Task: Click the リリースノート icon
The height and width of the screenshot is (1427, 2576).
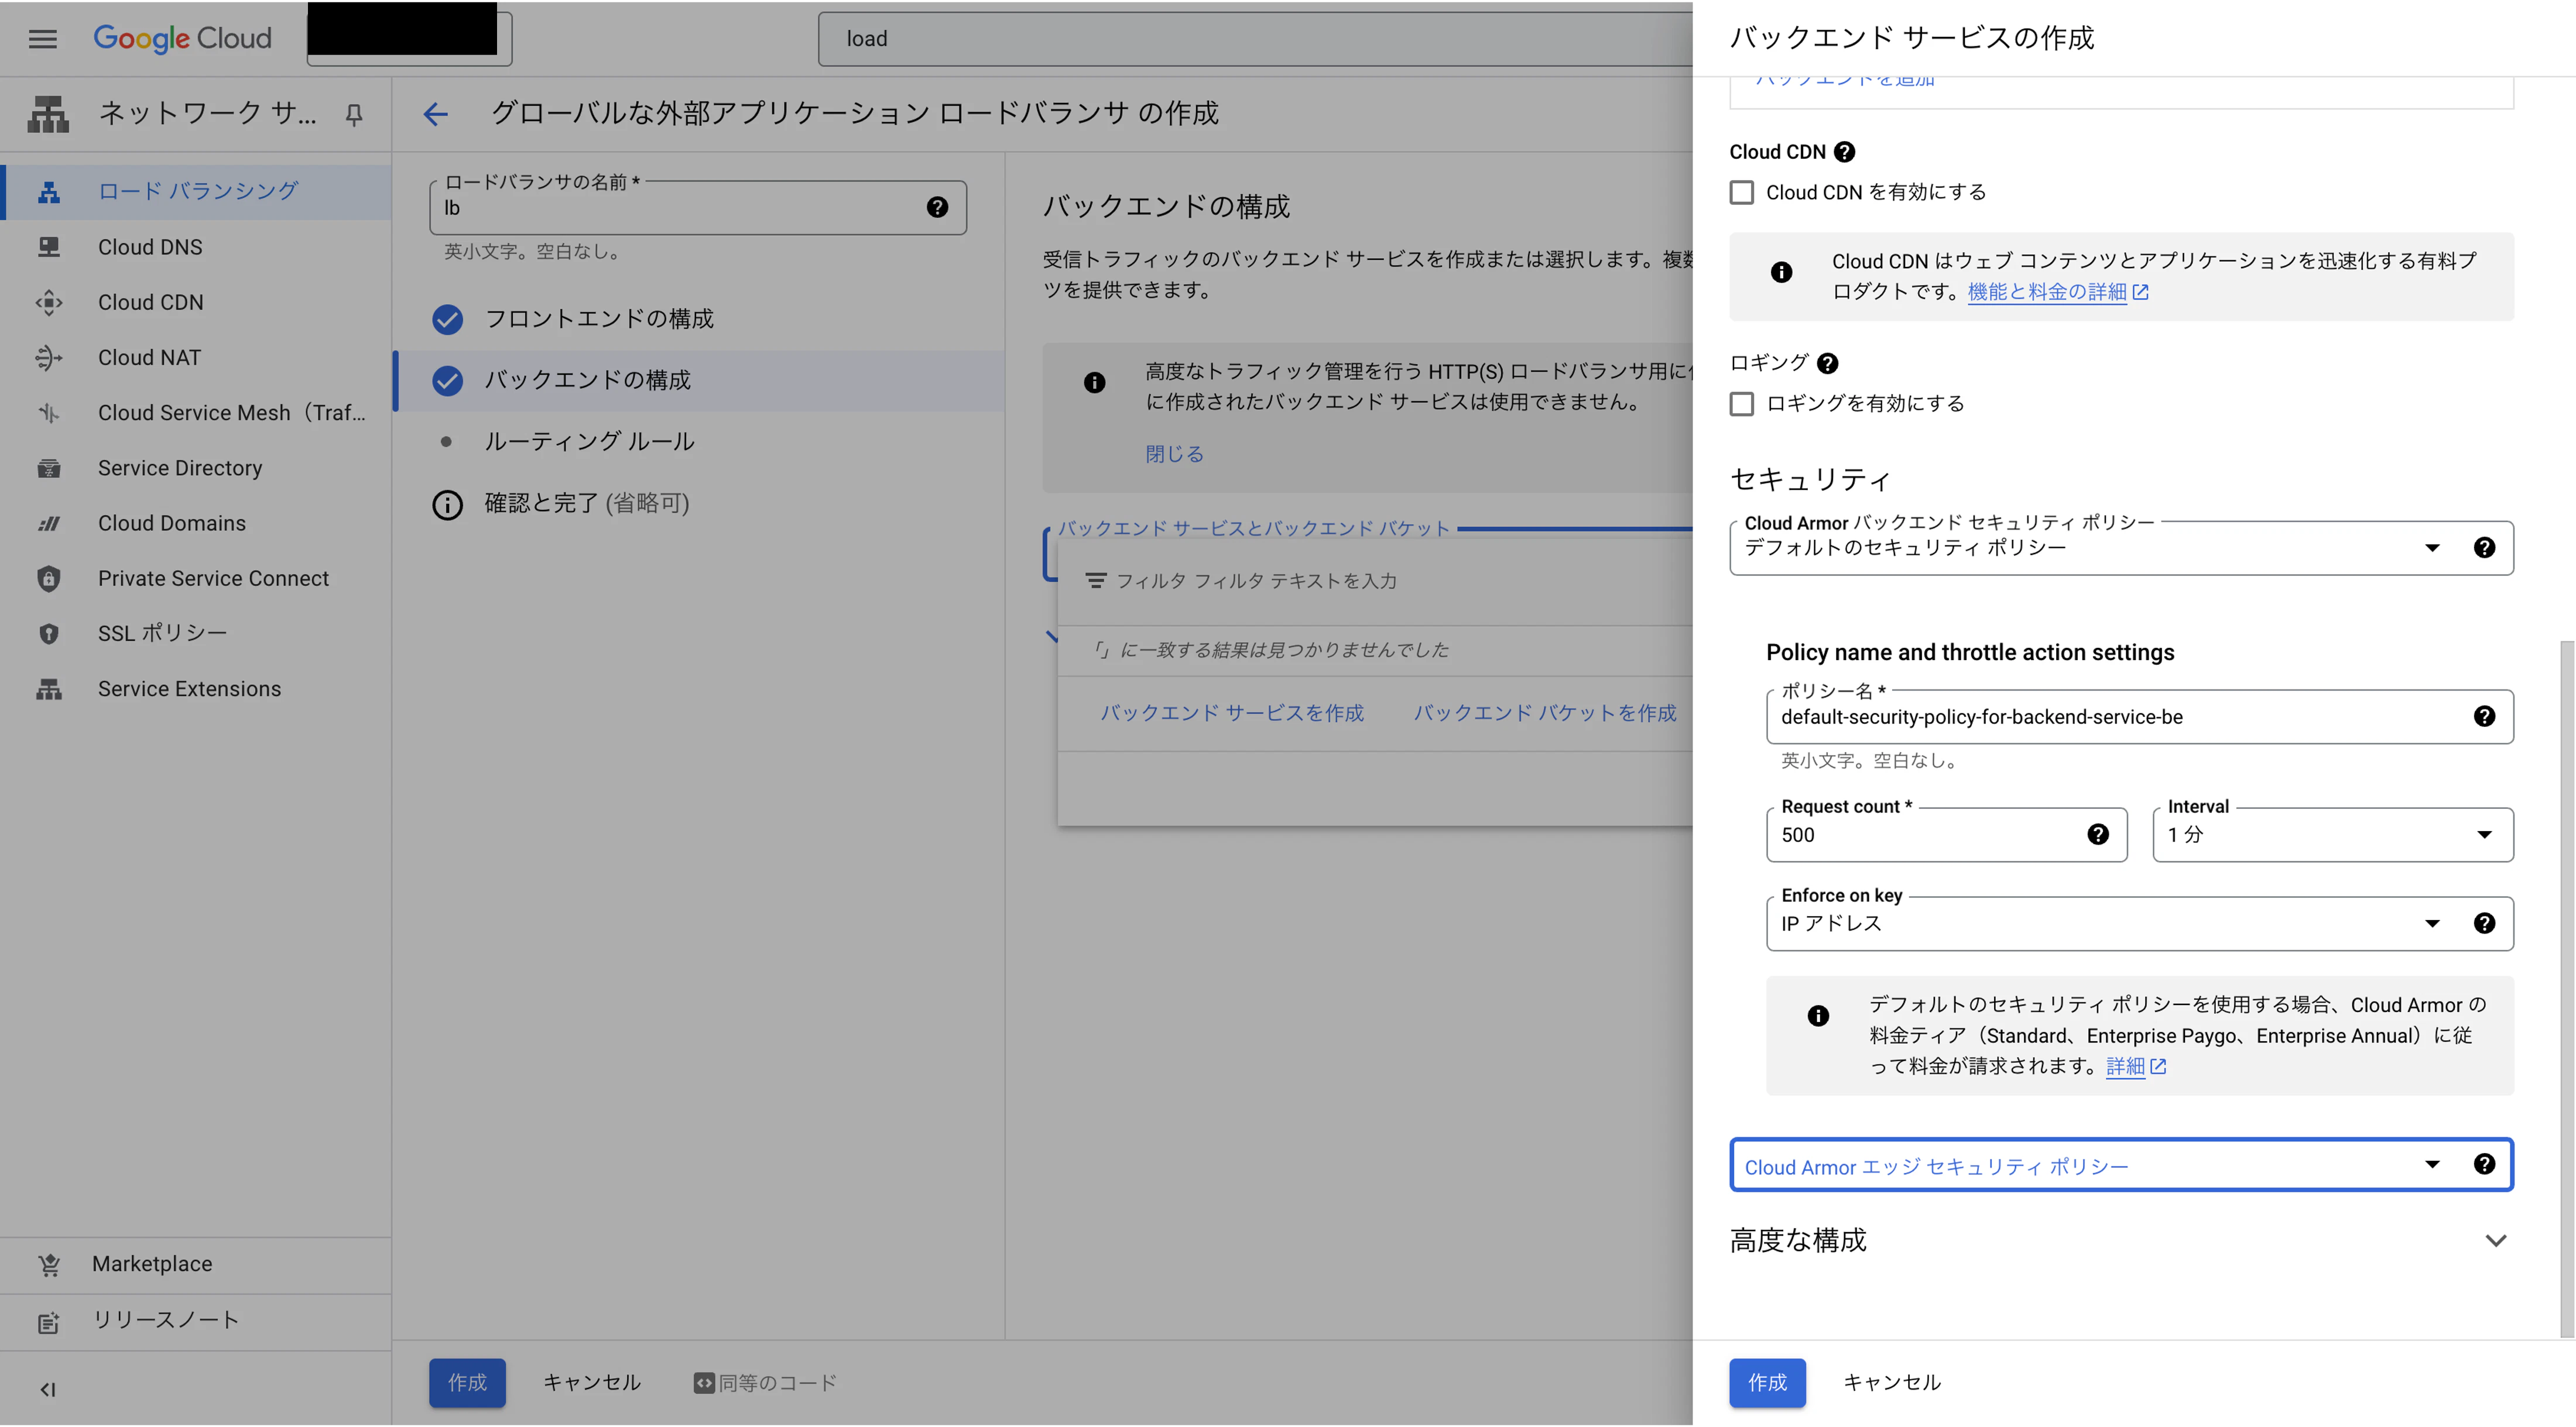Action: coord(48,1322)
